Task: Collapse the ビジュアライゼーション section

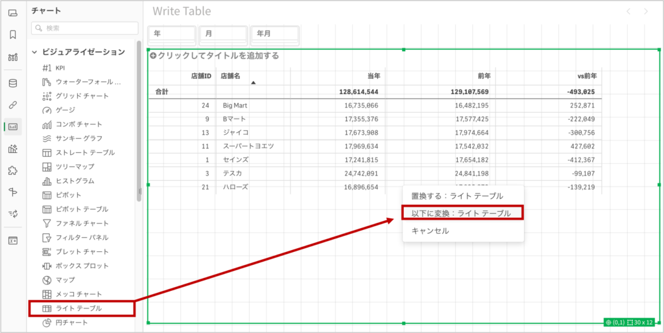Action: click(34, 52)
